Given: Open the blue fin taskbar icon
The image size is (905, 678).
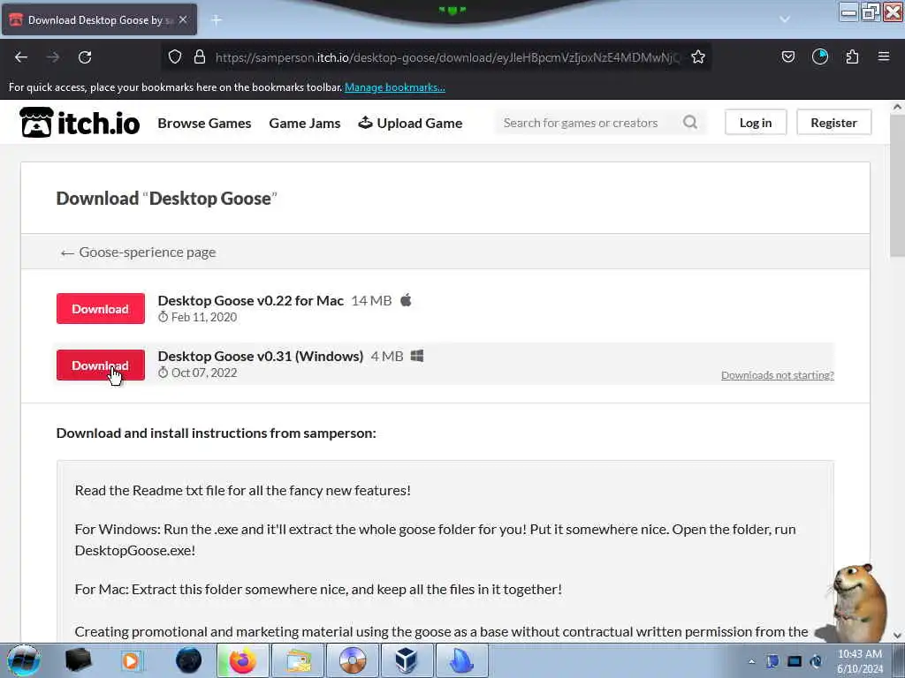Looking at the screenshot, I should point(461,660).
